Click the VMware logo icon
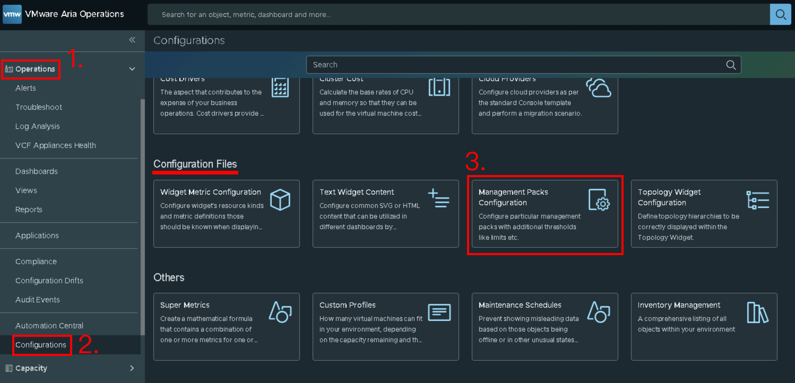 click(12, 14)
